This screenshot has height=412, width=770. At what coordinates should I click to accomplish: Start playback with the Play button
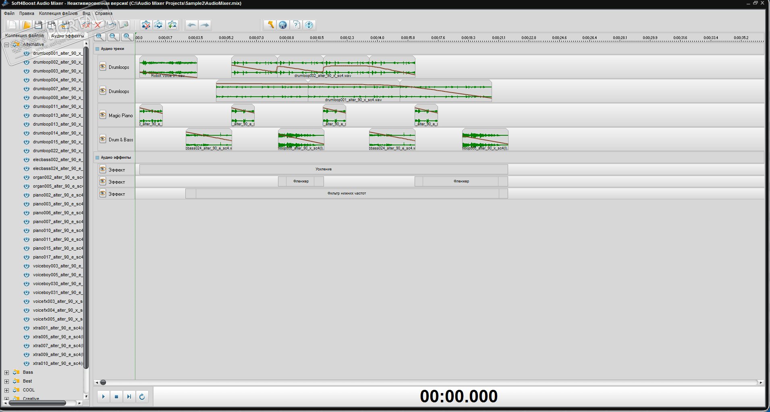(x=104, y=397)
